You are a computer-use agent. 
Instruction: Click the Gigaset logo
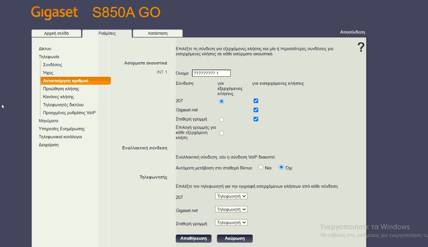pyautogui.click(x=55, y=13)
